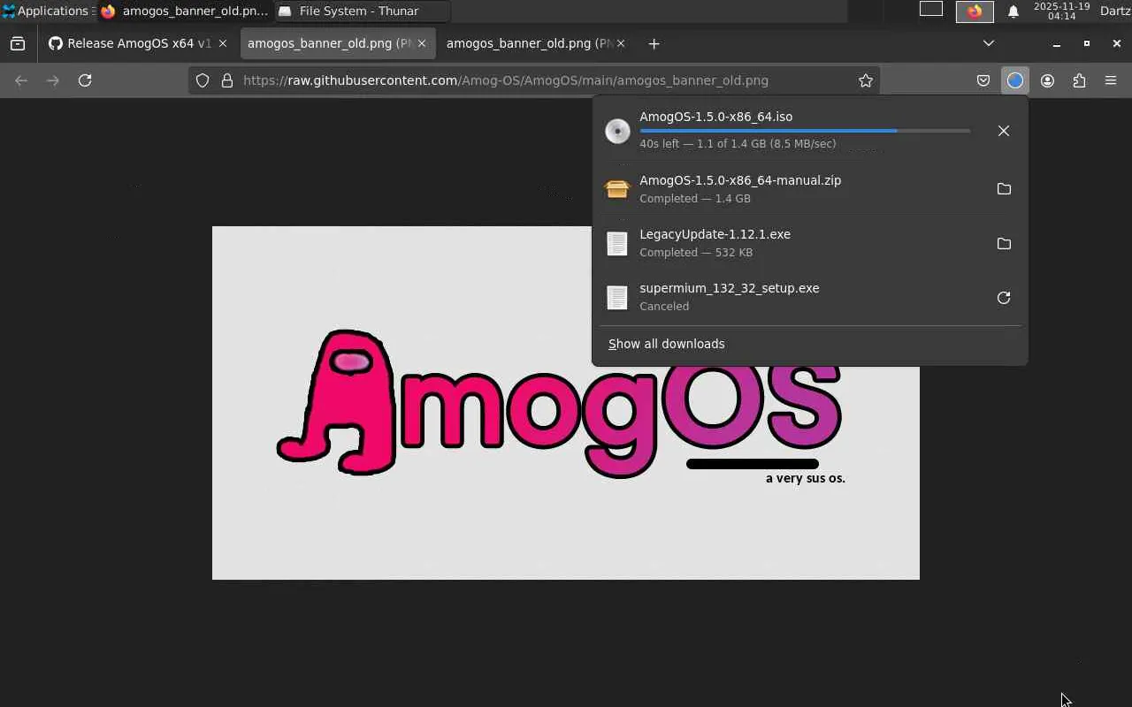Toggle the Downloads toolbar button
The image size is (1132, 707).
[x=1015, y=80]
